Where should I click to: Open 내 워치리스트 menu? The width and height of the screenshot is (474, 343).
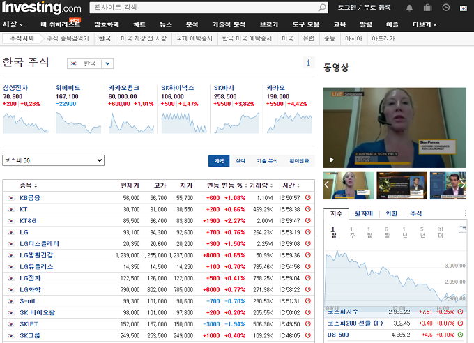pos(61,24)
